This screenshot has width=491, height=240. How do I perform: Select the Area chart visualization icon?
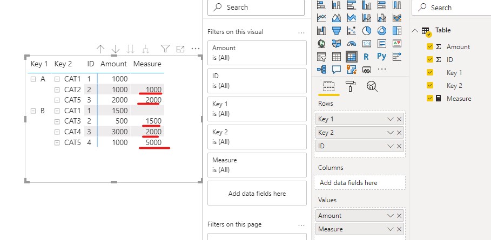(x=337, y=18)
